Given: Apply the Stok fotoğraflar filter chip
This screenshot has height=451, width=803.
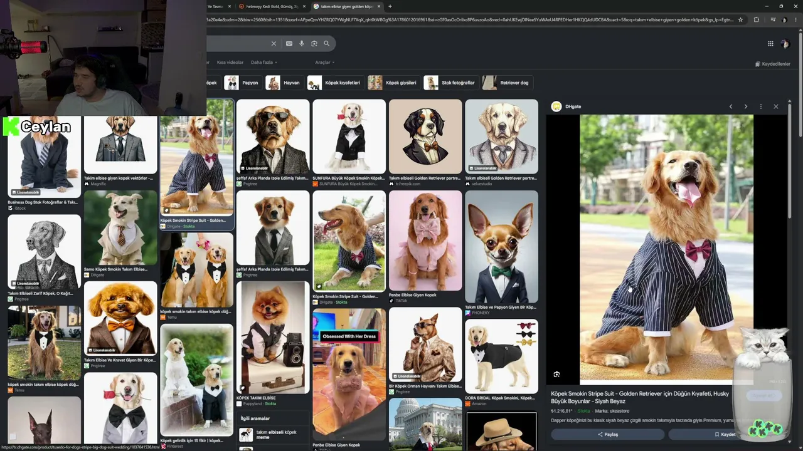Looking at the screenshot, I should [x=450, y=83].
